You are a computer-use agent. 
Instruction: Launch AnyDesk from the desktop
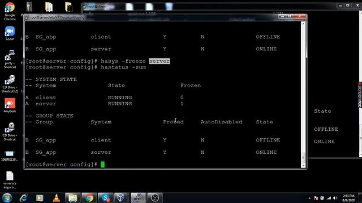pyautogui.click(x=10, y=105)
